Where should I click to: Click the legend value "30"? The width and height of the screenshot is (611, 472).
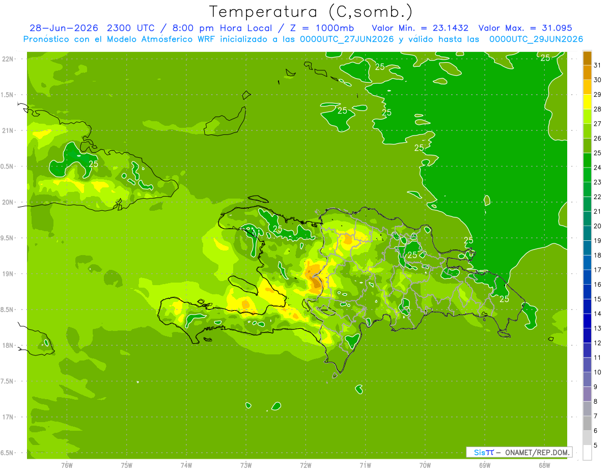[598, 80]
